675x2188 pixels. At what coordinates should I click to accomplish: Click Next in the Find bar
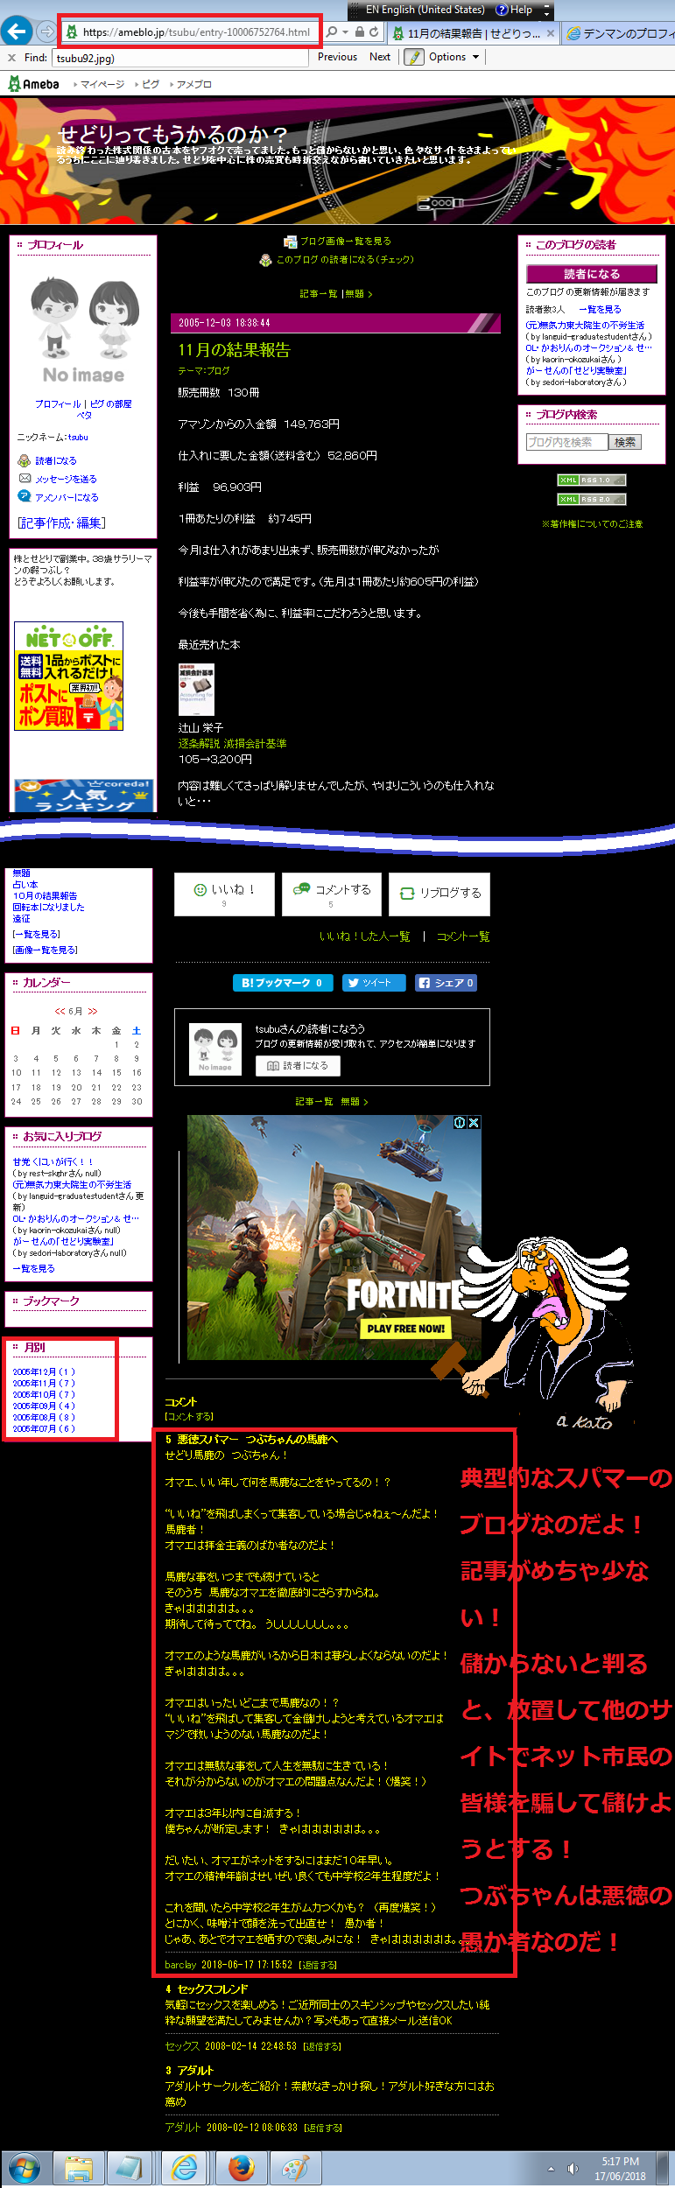[380, 57]
